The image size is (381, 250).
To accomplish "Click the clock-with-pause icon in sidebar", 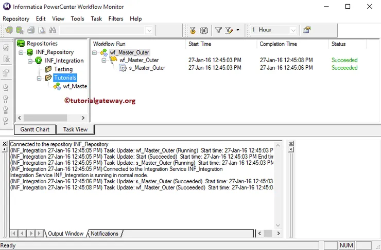I will [x=6, y=99].
